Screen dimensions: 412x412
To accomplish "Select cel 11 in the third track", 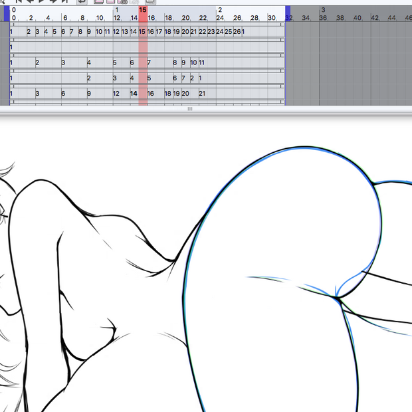I will coord(202,62).
